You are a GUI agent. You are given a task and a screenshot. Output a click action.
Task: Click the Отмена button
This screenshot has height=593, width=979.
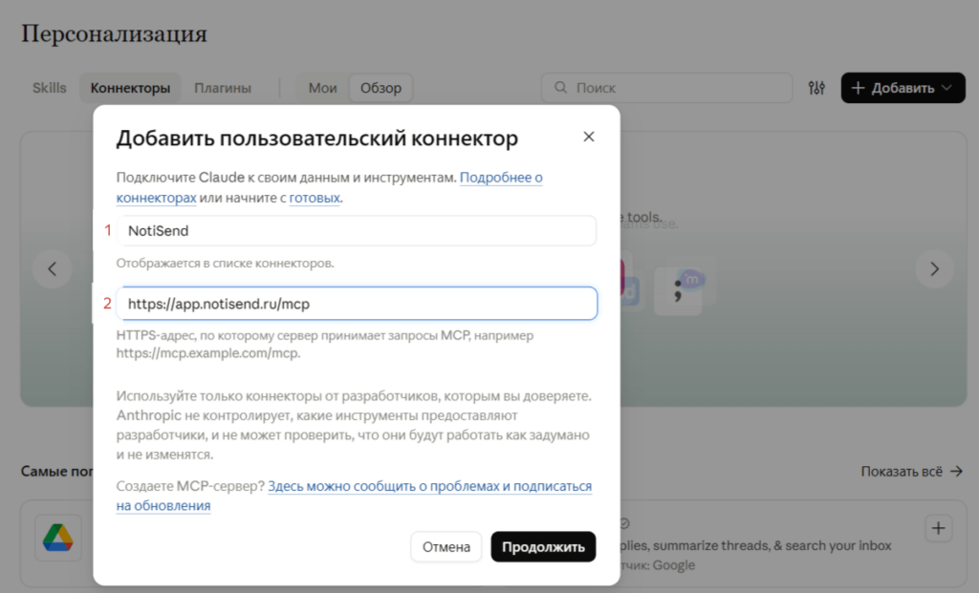point(446,547)
